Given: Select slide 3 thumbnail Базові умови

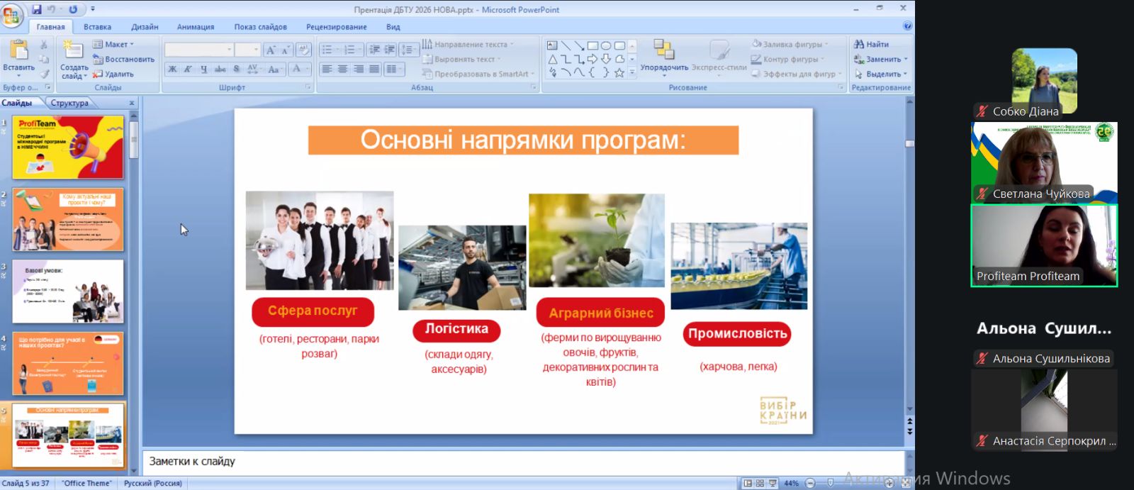Looking at the screenshot, I should point(68,291).
